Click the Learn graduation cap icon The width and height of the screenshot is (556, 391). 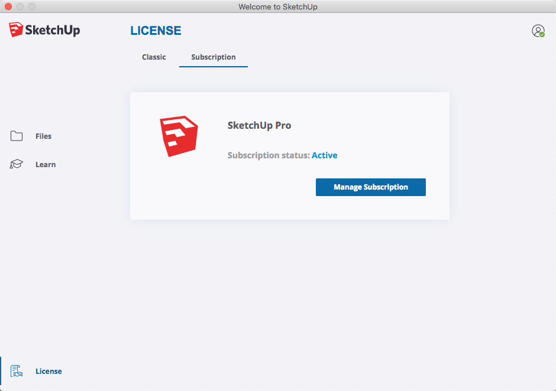17,164
